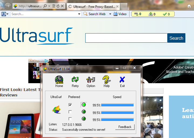This screenshot has width=194, height=138.
Task: Open First Look Latest Reviews headline
Action: tap(20, 92)
